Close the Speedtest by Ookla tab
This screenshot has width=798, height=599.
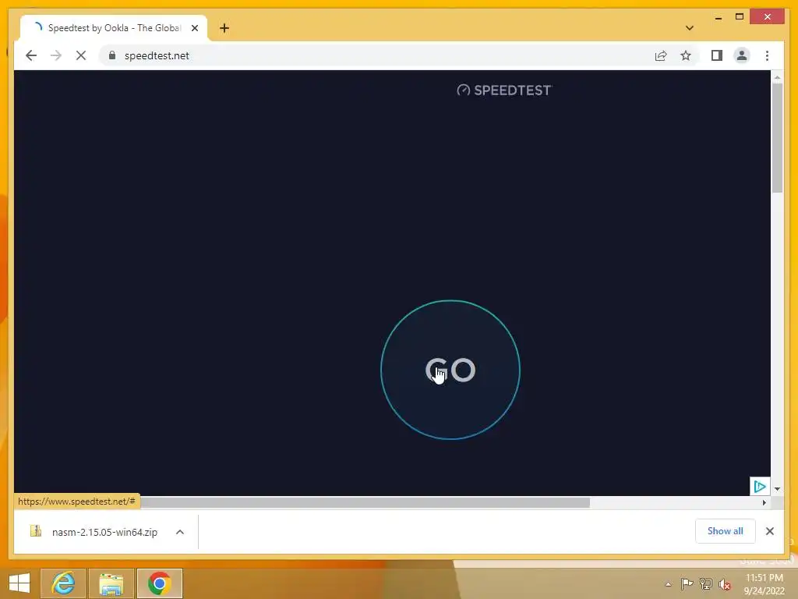click(x=194, y=28)
